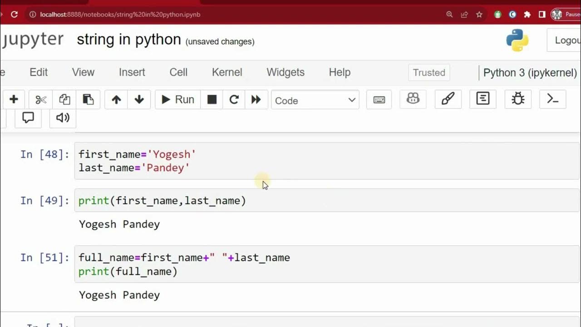The width and height of the screenshot is (581, 327).
Task: Toggle the browser side panel icon
Action: pos(542,15)
